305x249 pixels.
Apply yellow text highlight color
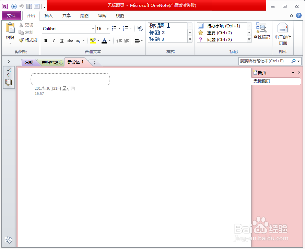pyautogui.click(x=93, y=41)
